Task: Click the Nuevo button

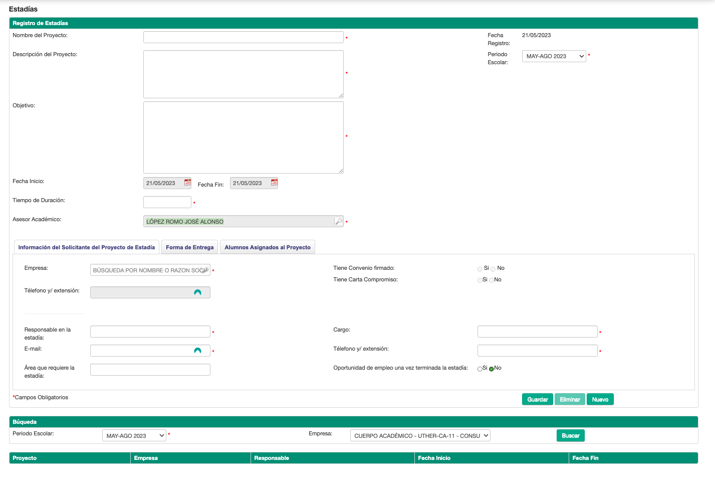Action: 600,399
